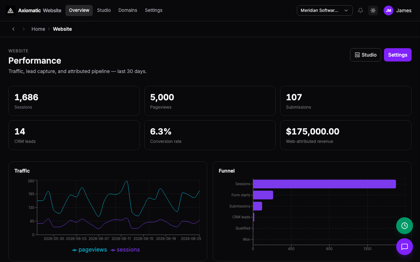Click the Sessions funnel bar
Image resolution: width=420 pixels, height=262 pixels.
324,184
